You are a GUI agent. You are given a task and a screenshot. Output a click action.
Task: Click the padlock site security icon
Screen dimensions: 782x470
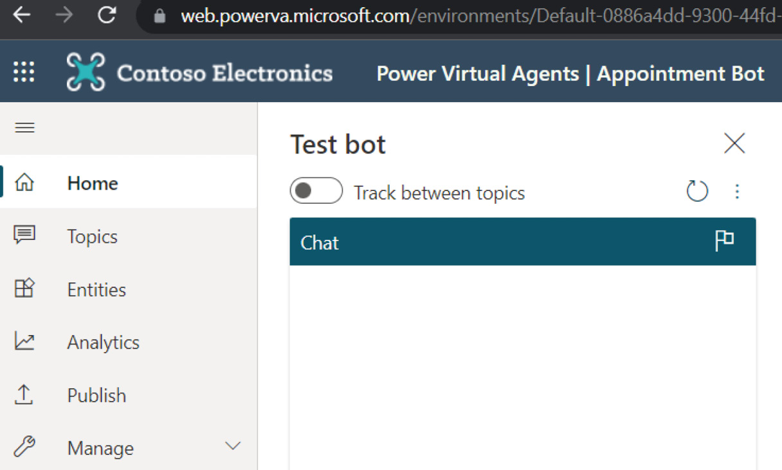click(x=159, y=16)
